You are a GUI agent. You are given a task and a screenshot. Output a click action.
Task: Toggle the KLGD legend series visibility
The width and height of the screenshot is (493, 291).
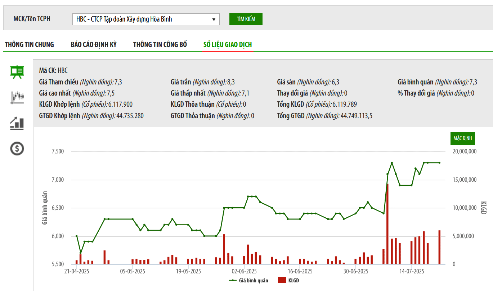[293, 281]
